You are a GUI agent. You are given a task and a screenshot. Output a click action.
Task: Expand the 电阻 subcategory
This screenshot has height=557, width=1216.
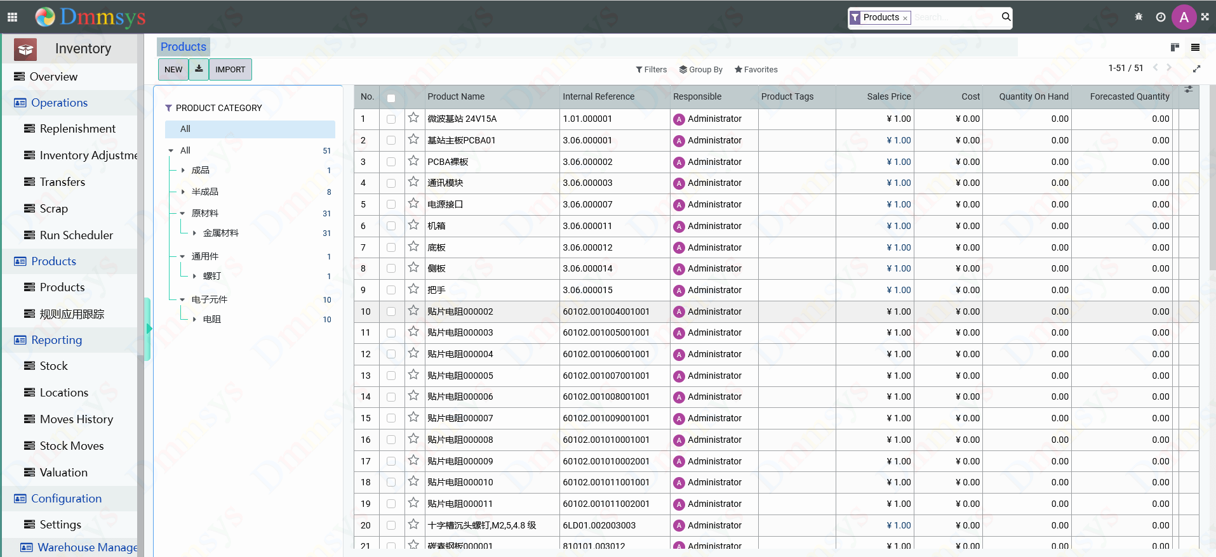[194, 319]
